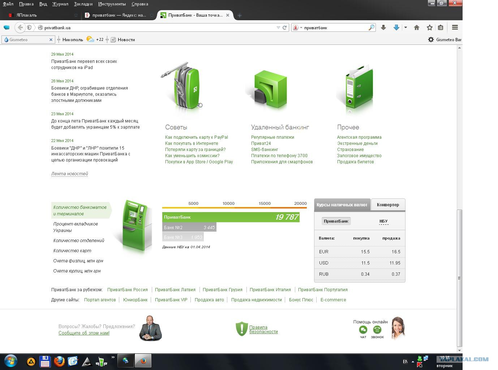Select the Курсы наличных валют tab
This screenshot has height=370, width=498.
point(342,205)
